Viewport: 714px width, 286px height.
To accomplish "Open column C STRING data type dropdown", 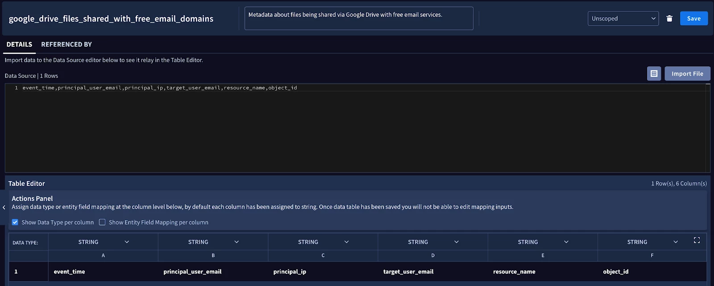I will click(x=323, y=242).
